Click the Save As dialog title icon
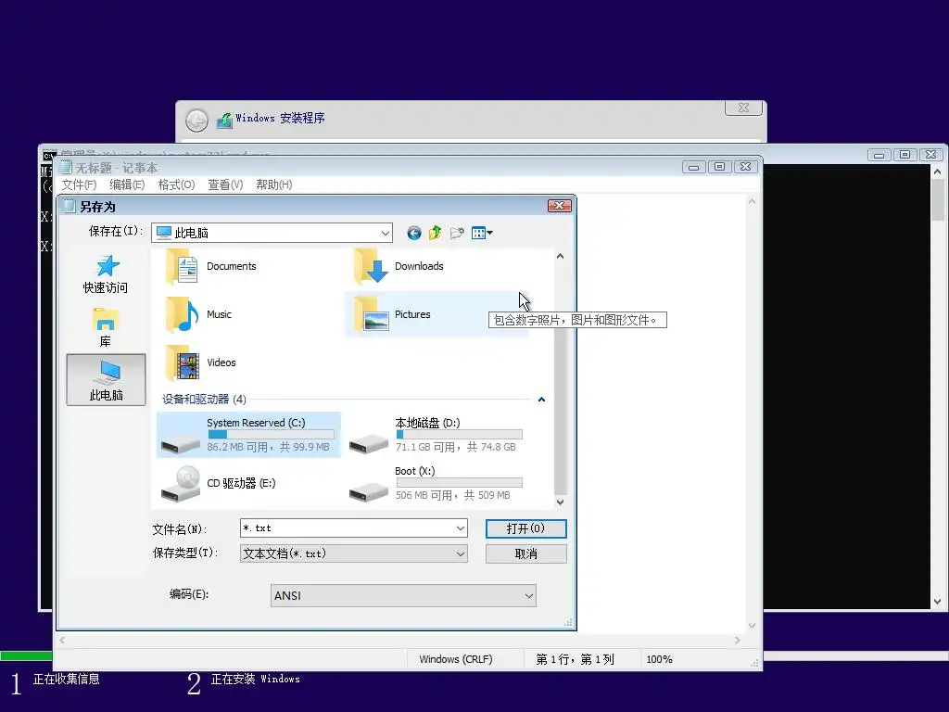This screenshot has width=949, height=712. point(69,207)
